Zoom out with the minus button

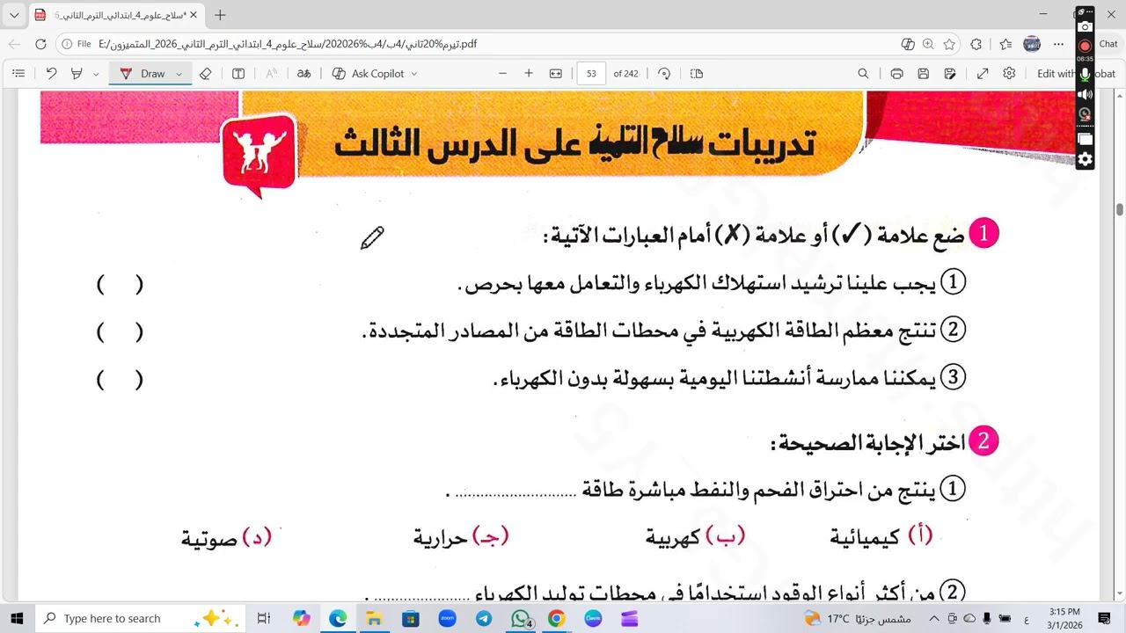(x=503, y=74)
